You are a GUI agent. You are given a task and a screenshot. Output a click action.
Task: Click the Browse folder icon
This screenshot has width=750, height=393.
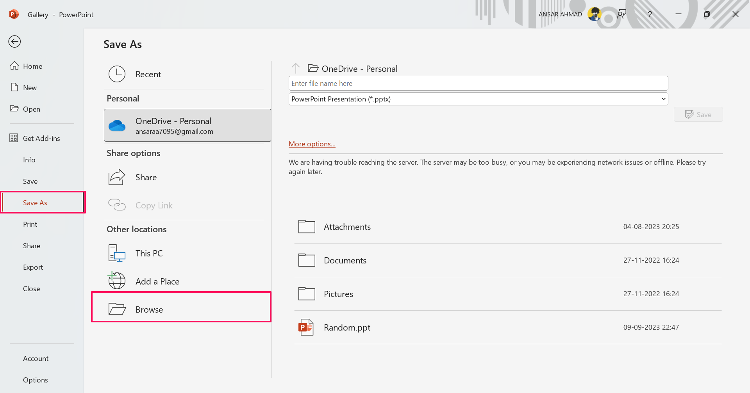(x=117, y=309)
